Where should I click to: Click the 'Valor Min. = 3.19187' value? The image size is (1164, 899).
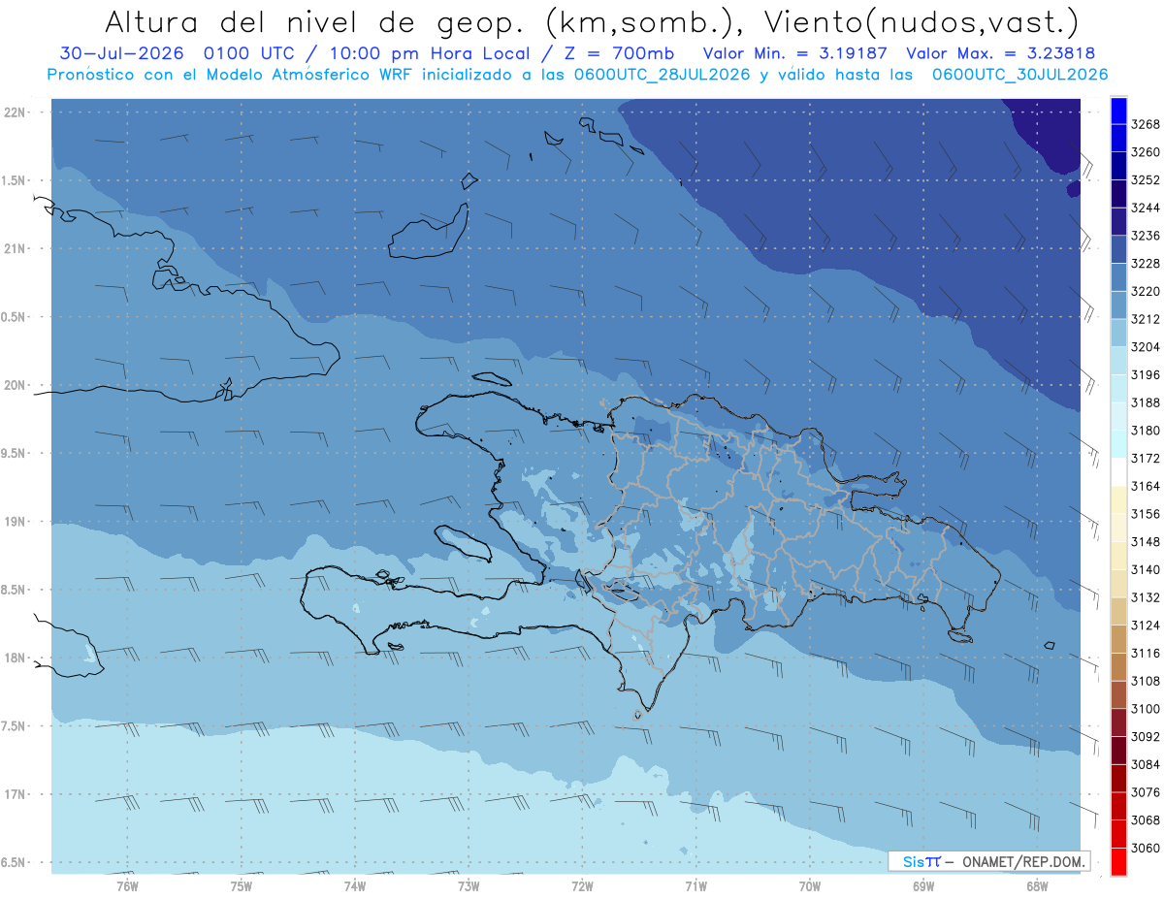click(x=793, y=54)
